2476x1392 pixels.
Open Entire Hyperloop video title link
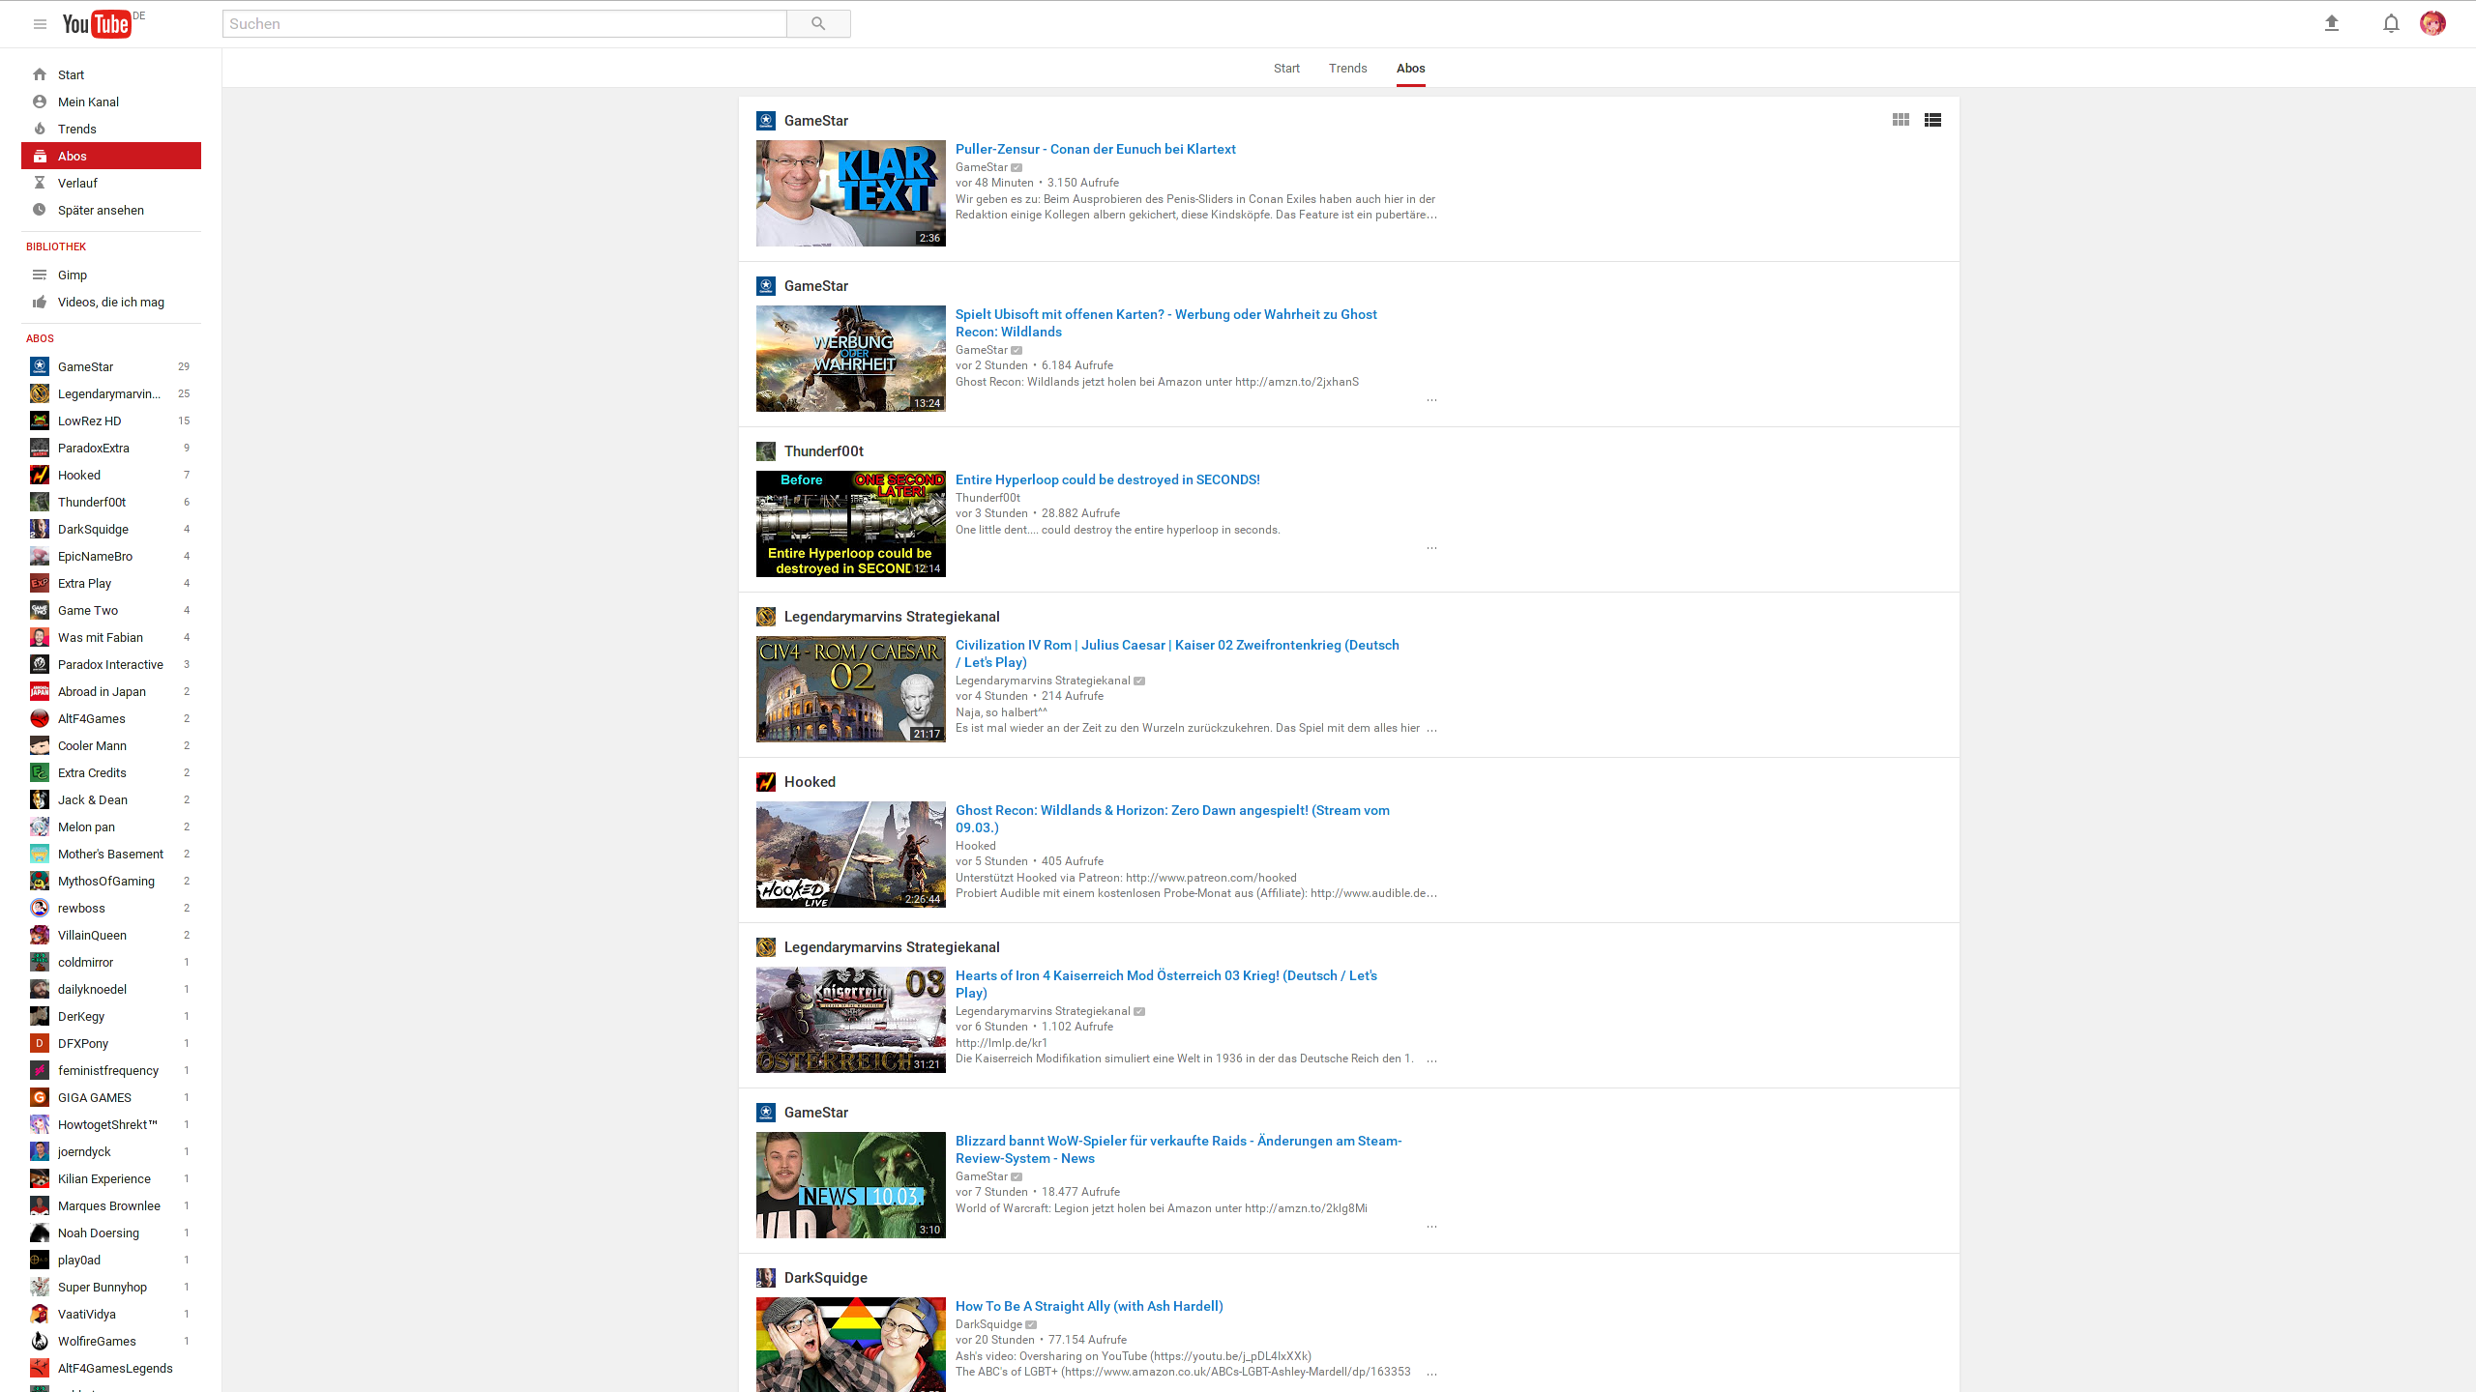point(1107,479)
